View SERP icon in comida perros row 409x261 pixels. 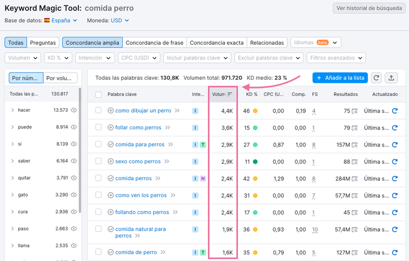click(354, 179)
